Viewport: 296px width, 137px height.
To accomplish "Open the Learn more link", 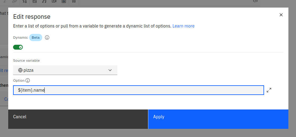I will pos(183,26).
